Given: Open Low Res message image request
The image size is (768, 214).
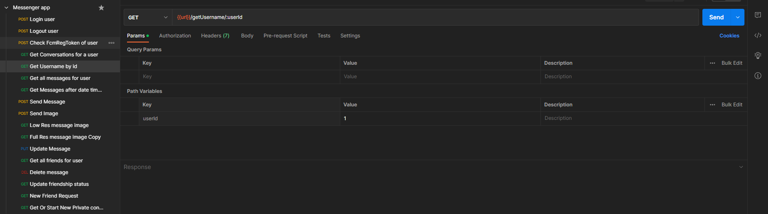Looking at the screenshot, I should (x=60, y=125).
